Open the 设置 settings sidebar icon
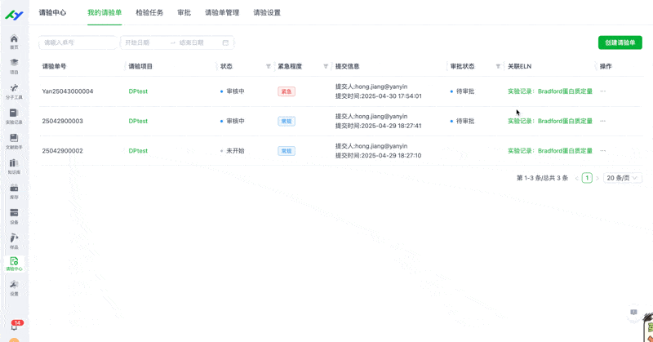This screenshot has height=342, width=653. point(14,288)
